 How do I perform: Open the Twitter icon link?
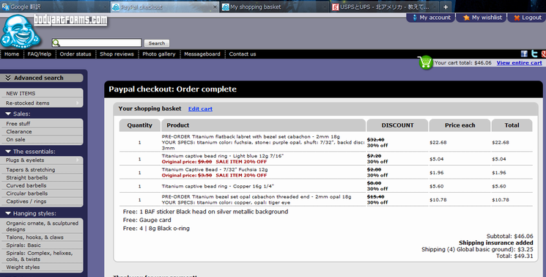(x=534, y=53)
